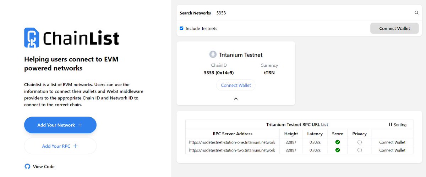Click the Currency label in the card

click(269, 65)
